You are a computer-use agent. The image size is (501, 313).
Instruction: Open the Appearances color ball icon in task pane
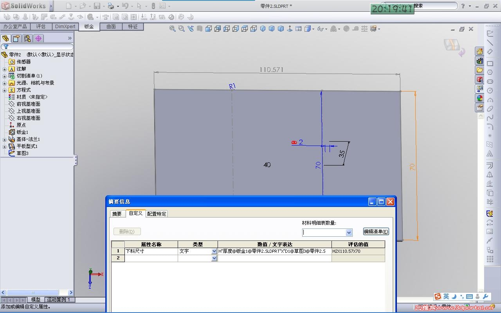click(x=479, y=98)
